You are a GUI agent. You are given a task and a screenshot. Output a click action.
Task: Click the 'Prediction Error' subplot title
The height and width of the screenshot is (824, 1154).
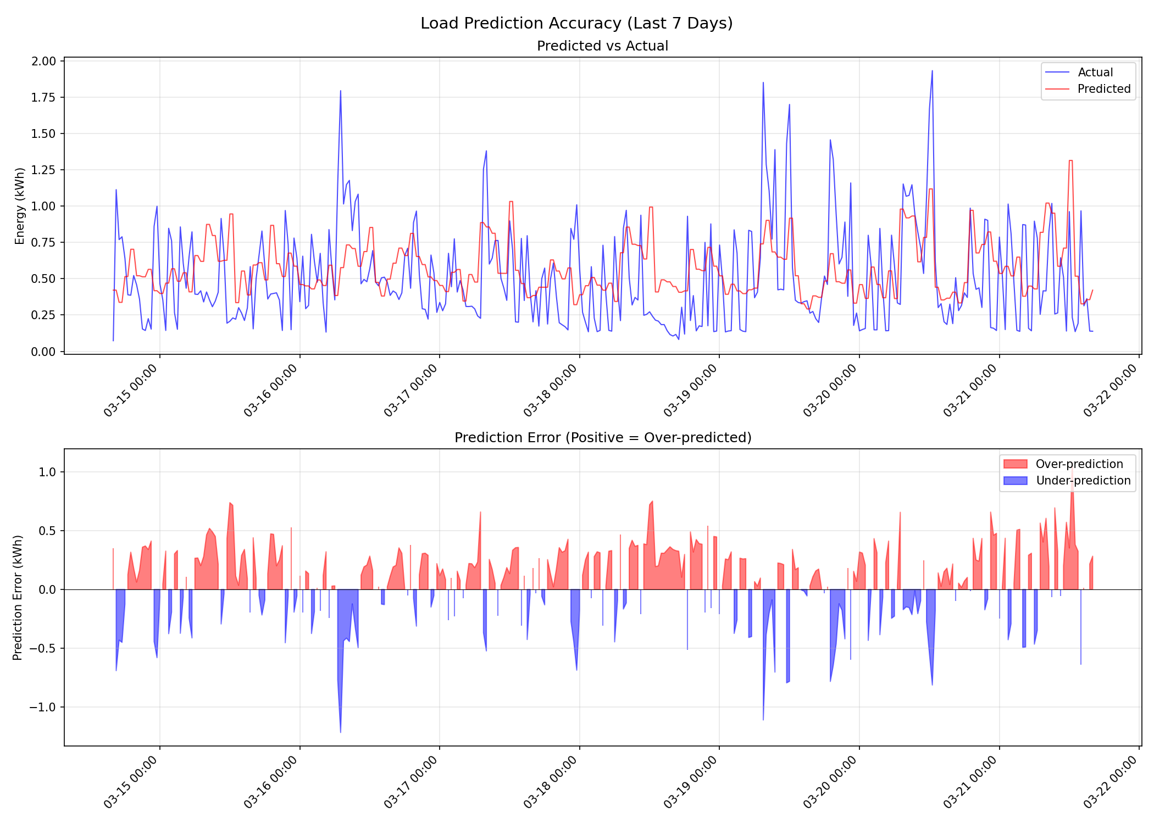click(602, 438)
